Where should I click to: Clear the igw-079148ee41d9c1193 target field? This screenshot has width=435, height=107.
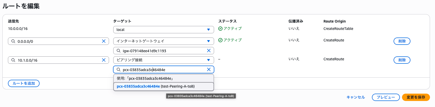tap(209, 51)
